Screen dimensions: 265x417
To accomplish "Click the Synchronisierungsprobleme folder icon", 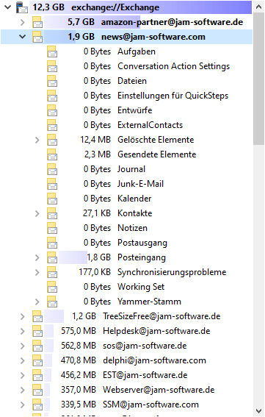I will pos(52,272).
